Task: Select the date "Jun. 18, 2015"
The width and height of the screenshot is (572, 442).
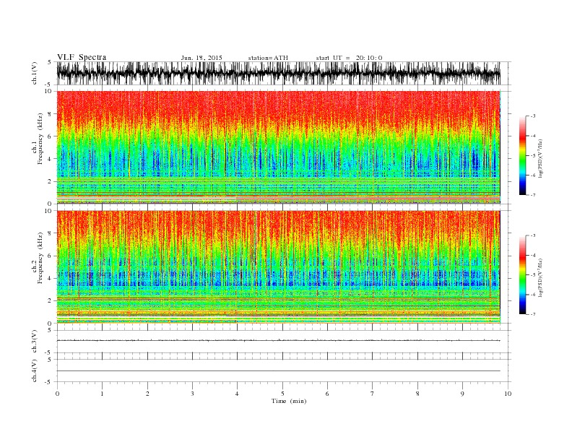Action: (201, 58)
